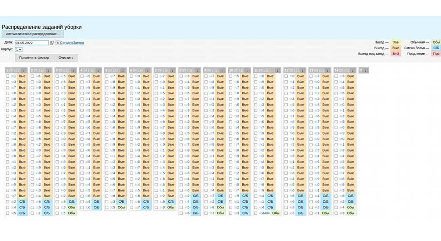
Task: Click the Завтра date link
Action: click(78, 43)
